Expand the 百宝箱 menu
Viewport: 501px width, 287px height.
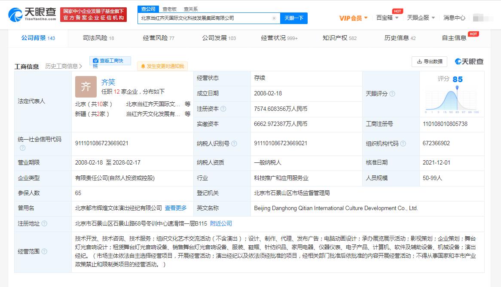click(387, 18)
